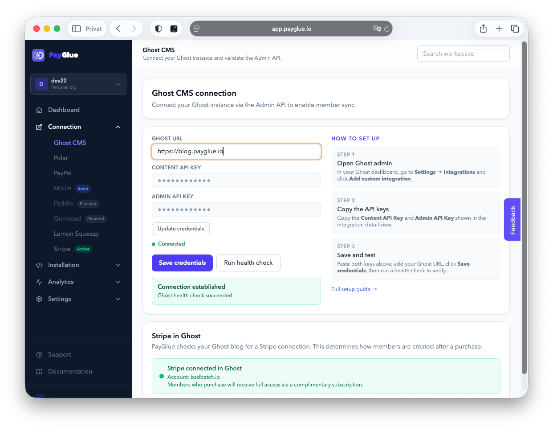Click the Installation code brackets icon
This screenshot has width=553, height=431.
tap(39, 265)
